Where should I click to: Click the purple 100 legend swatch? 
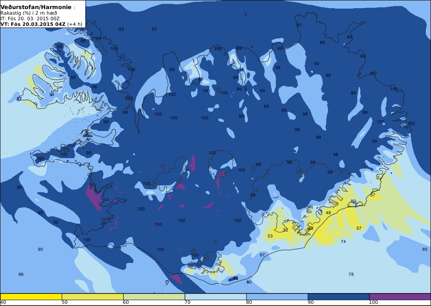point(400,297)
